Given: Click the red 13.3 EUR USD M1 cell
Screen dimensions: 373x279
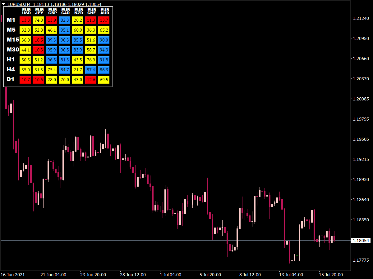Looking at the screenshot, I should (25, 20).
